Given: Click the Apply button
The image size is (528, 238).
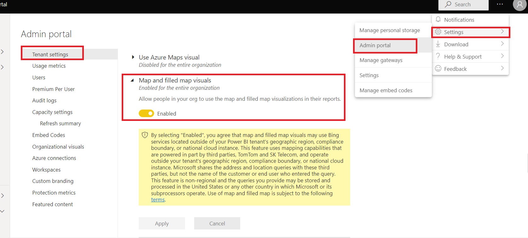Looking at the screenshot, I should pyautogui.click(x=162, y=224).
